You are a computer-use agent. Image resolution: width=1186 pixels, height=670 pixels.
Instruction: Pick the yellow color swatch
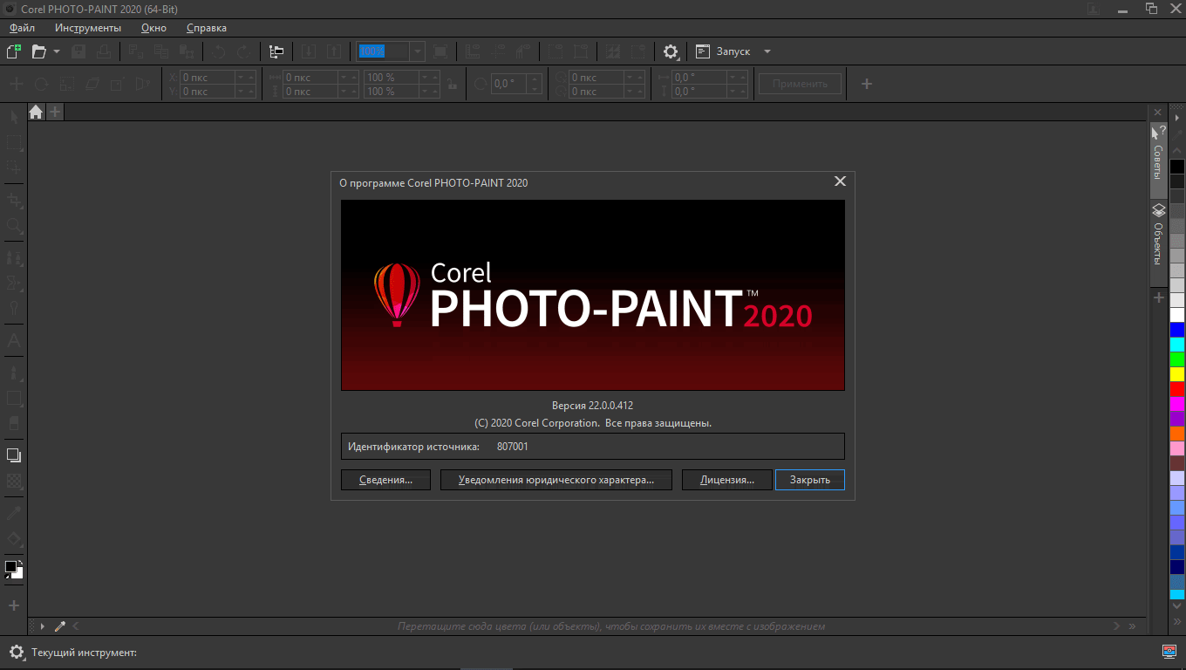[x=1177, y=374]
